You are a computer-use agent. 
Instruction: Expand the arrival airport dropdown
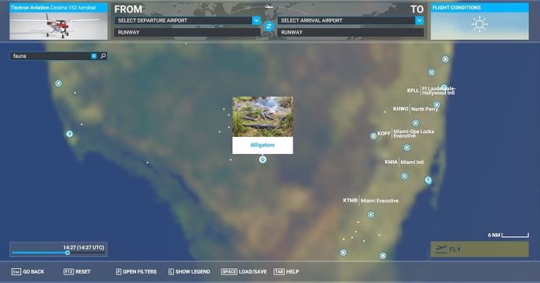(x=419, y=20)
